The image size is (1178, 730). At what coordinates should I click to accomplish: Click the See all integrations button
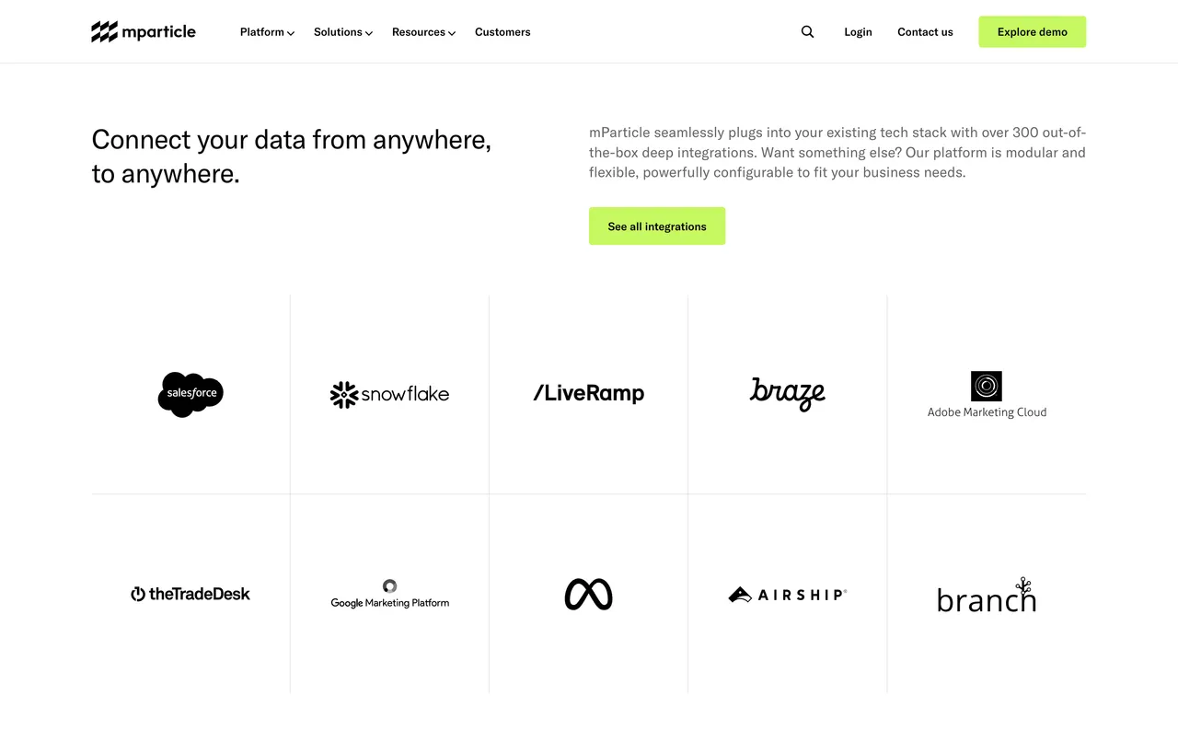(x=656, y=226)
